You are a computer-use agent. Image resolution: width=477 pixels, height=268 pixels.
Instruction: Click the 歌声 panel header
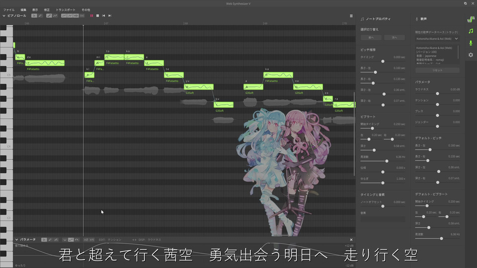(423, 19)
